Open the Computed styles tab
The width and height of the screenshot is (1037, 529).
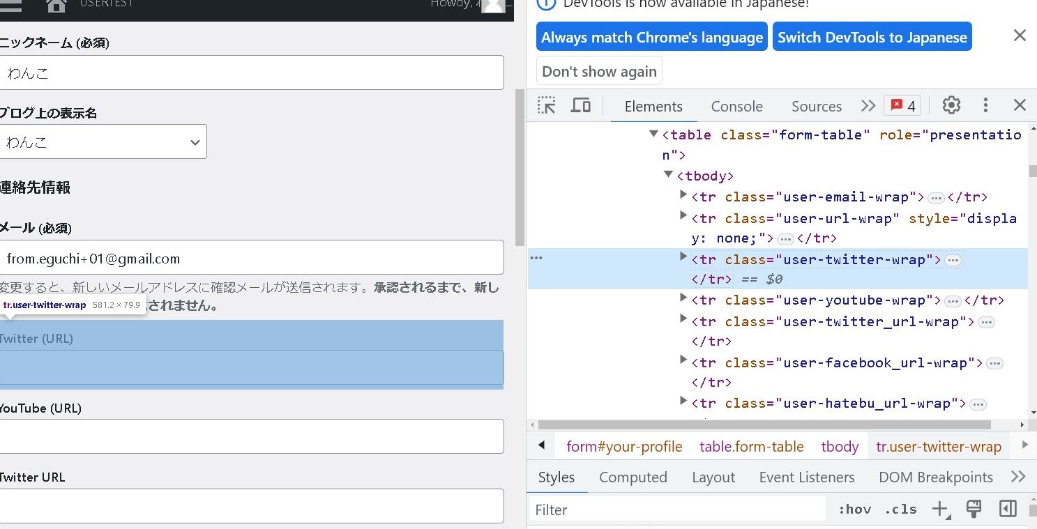tap(632, 477)
